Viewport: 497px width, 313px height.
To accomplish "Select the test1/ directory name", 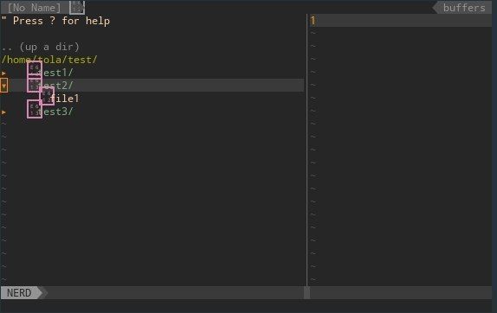I will tap(56, 73).
